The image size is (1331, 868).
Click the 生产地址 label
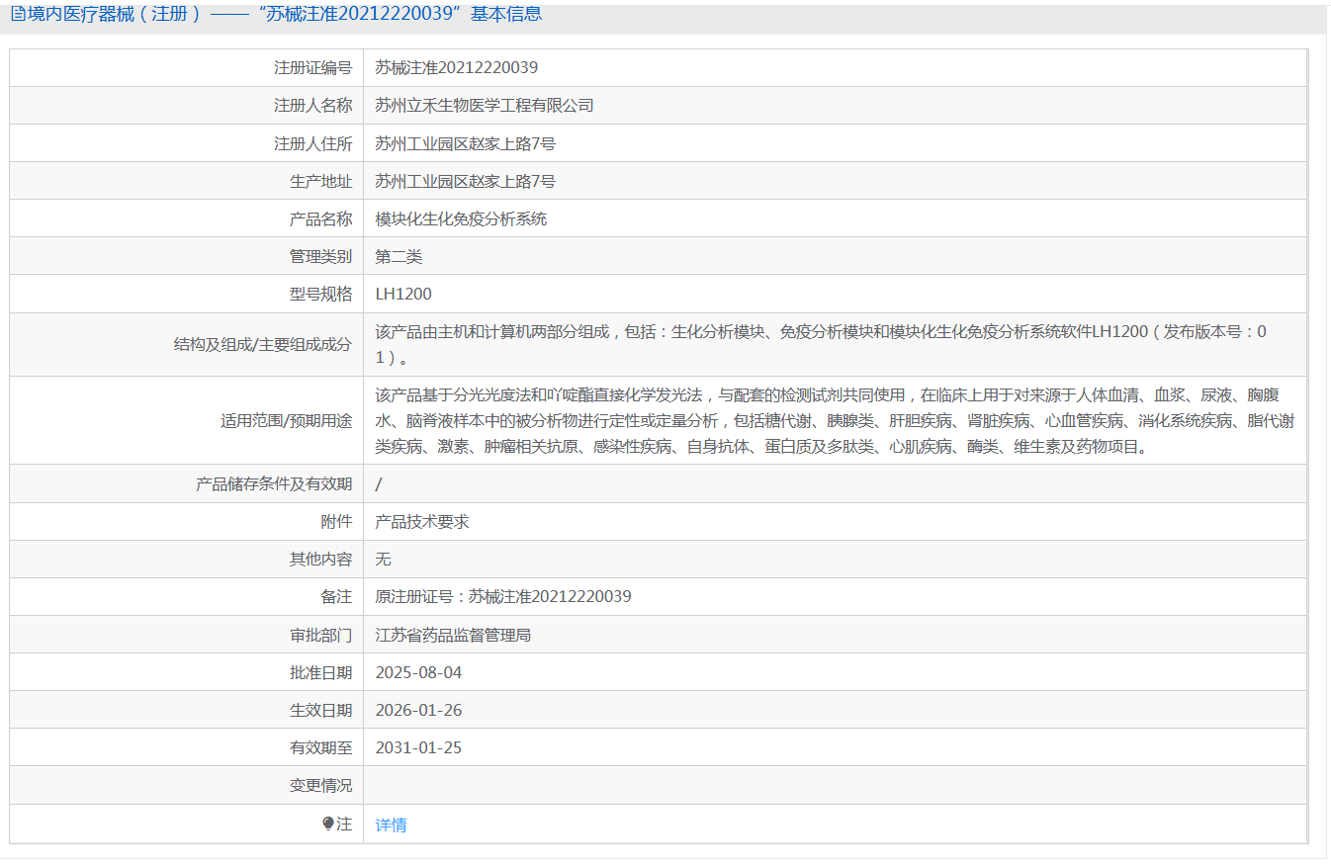click(320, 181)
